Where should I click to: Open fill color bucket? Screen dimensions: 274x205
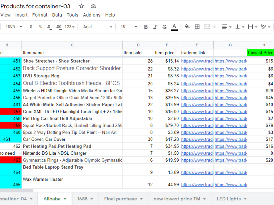click(187, 27)
